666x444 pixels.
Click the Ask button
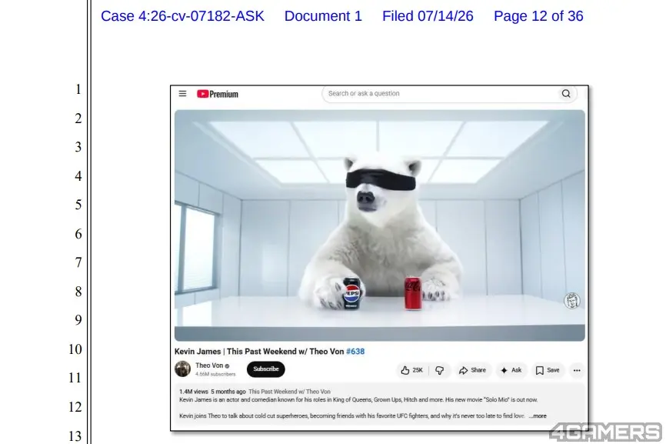511,370
